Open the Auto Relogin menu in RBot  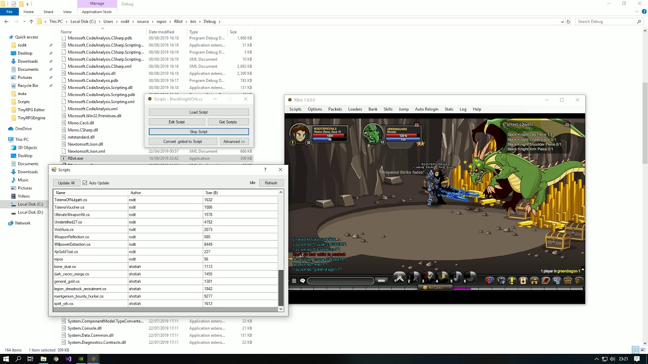(427, 109)
